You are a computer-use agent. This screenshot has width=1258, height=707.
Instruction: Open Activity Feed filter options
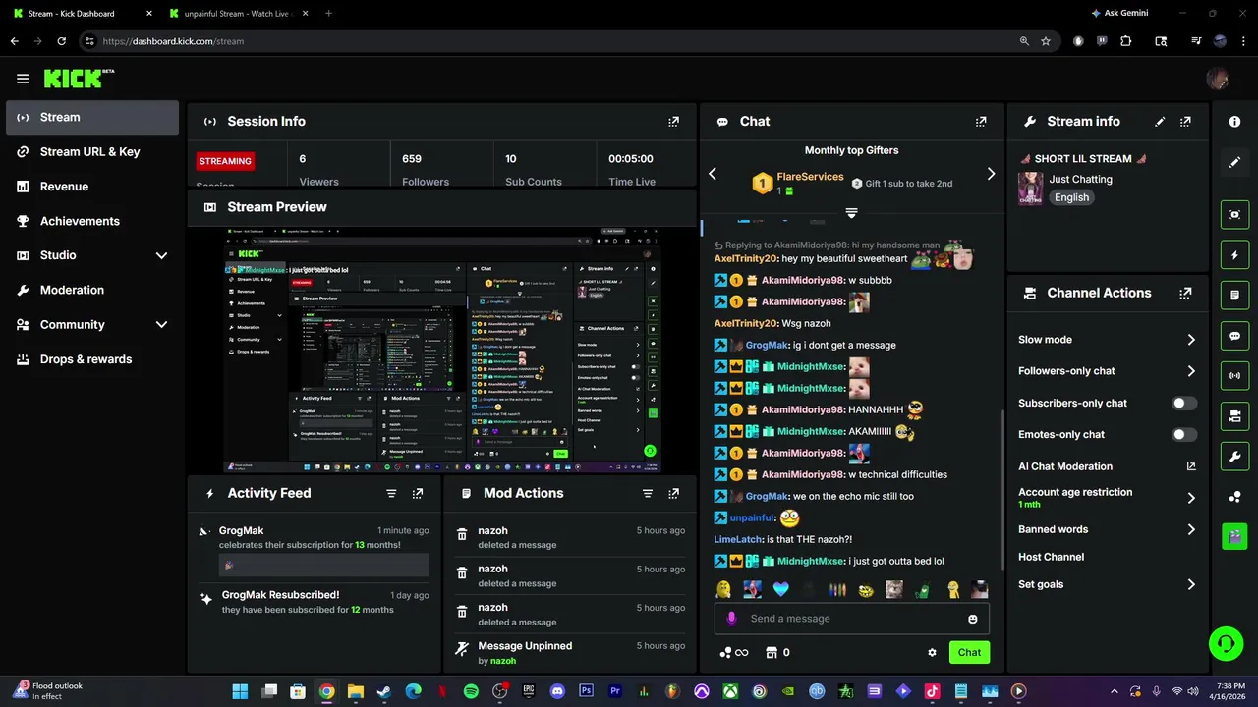[391, 494]
